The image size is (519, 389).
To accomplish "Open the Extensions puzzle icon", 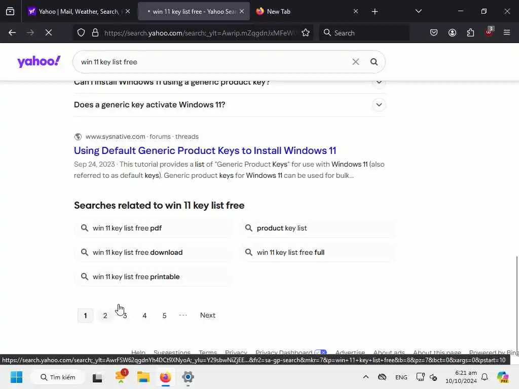I will point(470,33).
